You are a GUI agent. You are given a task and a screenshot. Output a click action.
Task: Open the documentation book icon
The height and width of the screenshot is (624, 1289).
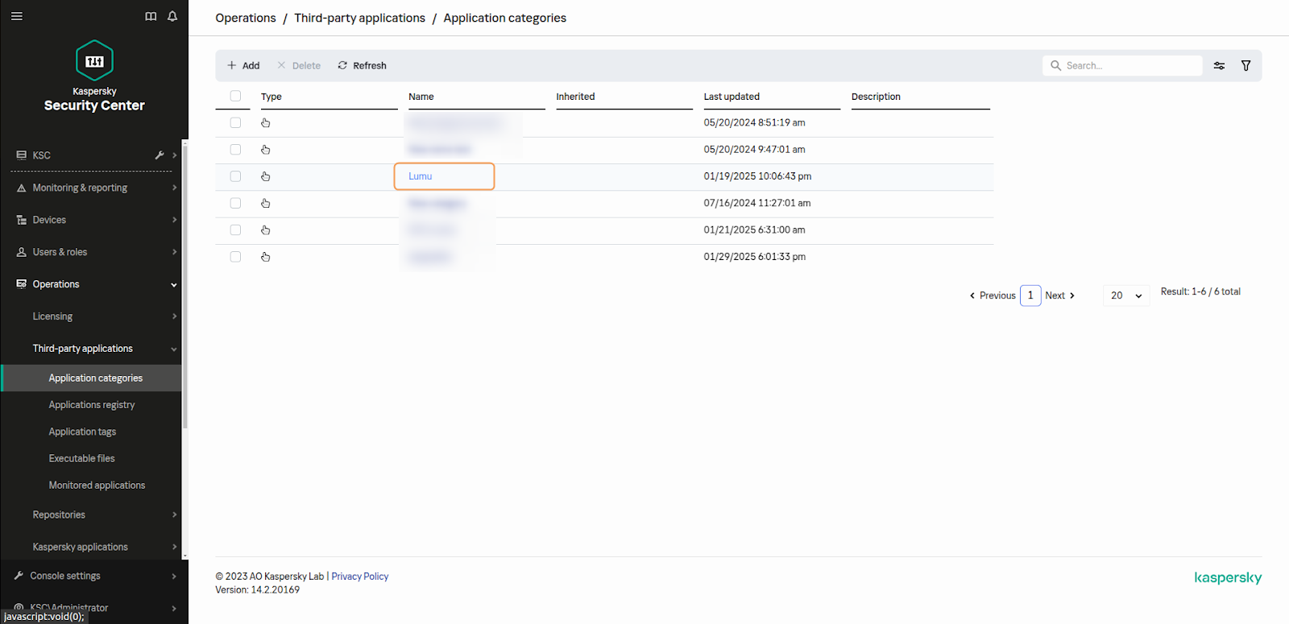[151, 16]
